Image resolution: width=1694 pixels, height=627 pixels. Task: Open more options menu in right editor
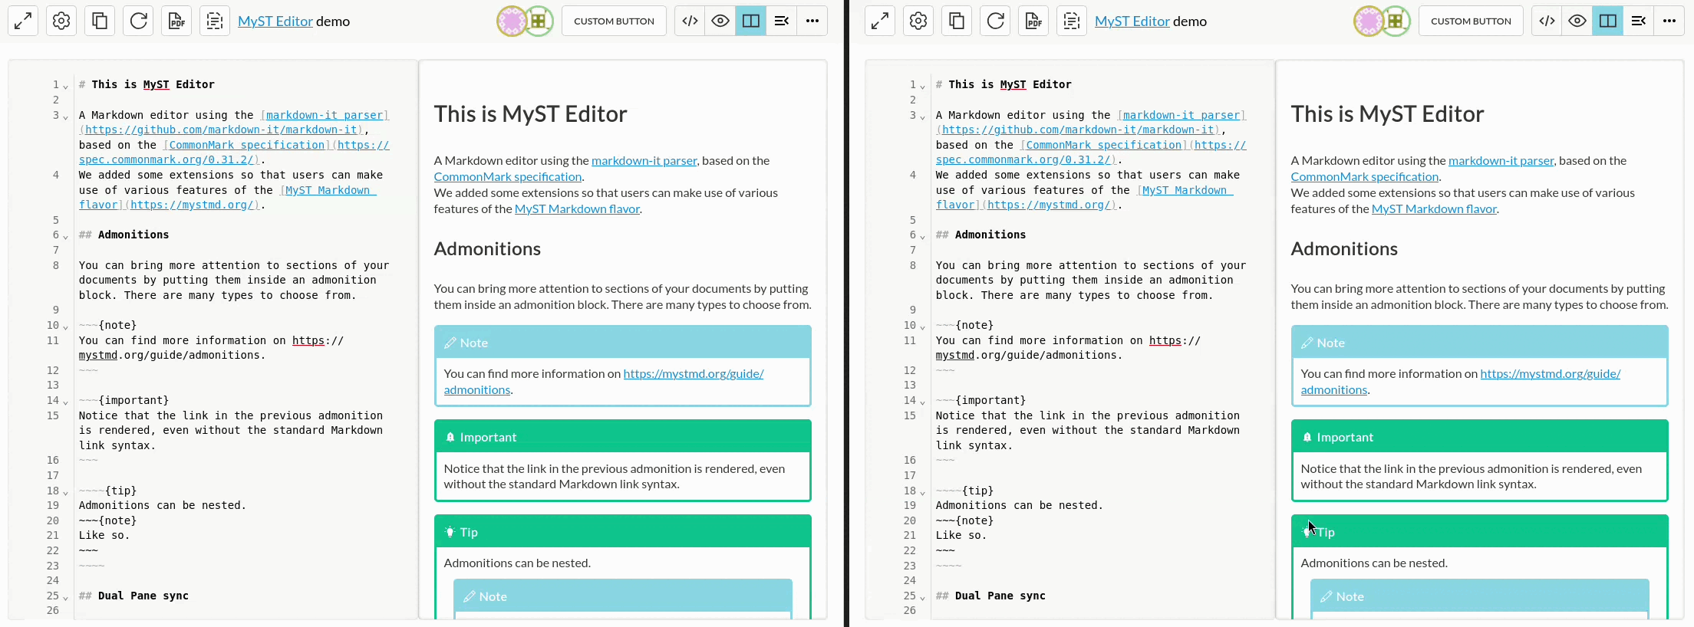(1669, 21)
